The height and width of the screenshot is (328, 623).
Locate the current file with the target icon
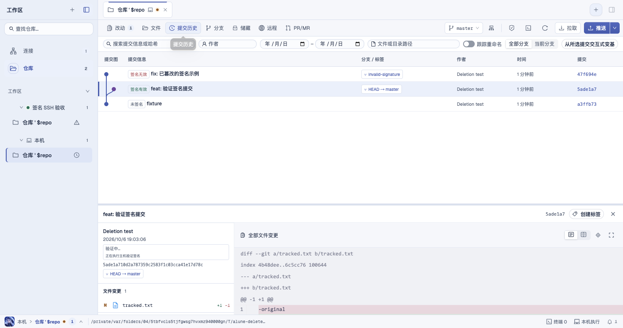coord(598,235)
